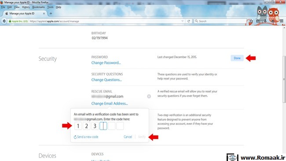Click the RESCUE EMAIL label
The image size is (286, 161).
[102, 91]
